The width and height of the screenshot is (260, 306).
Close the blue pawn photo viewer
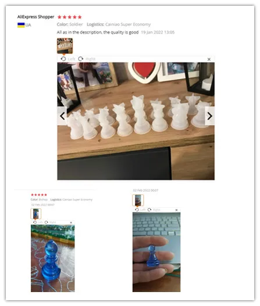(x=176, y=210)
